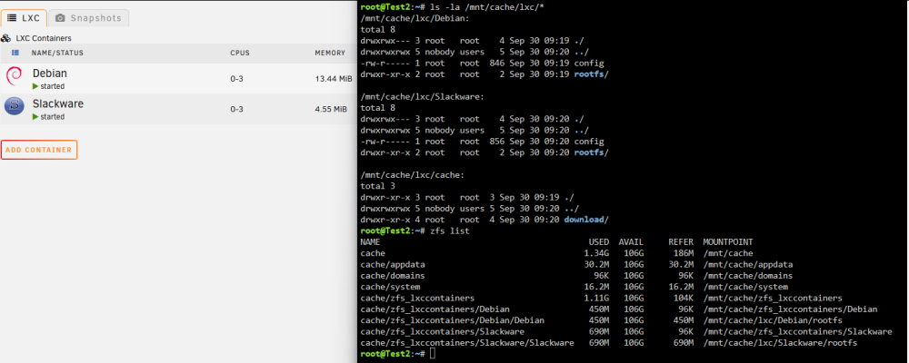Image resolution: width=909 pixels, height=363 pixels.
Task: Select Debian memory value 13.44 MiB
Action: [334, 79]
